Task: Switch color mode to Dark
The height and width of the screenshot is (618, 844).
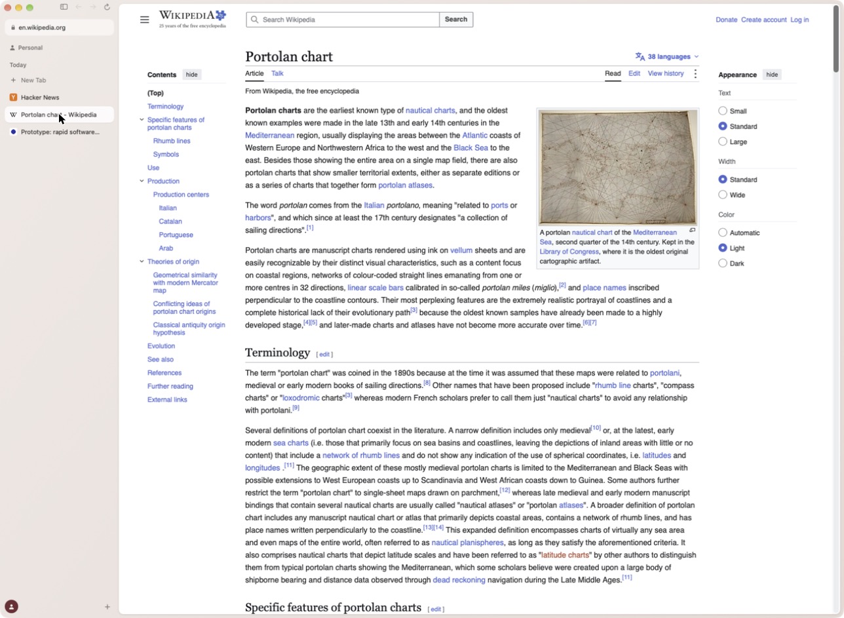Action: (723, 263)
